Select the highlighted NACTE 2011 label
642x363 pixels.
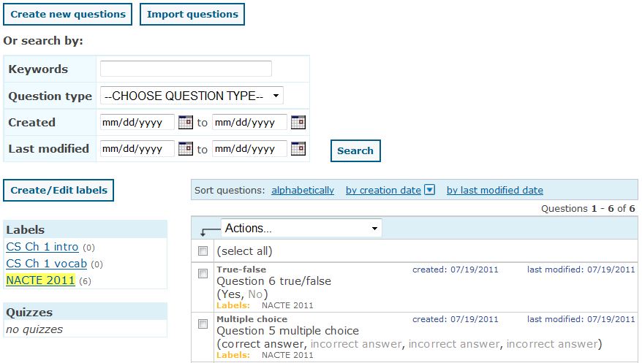pos(40,280)
